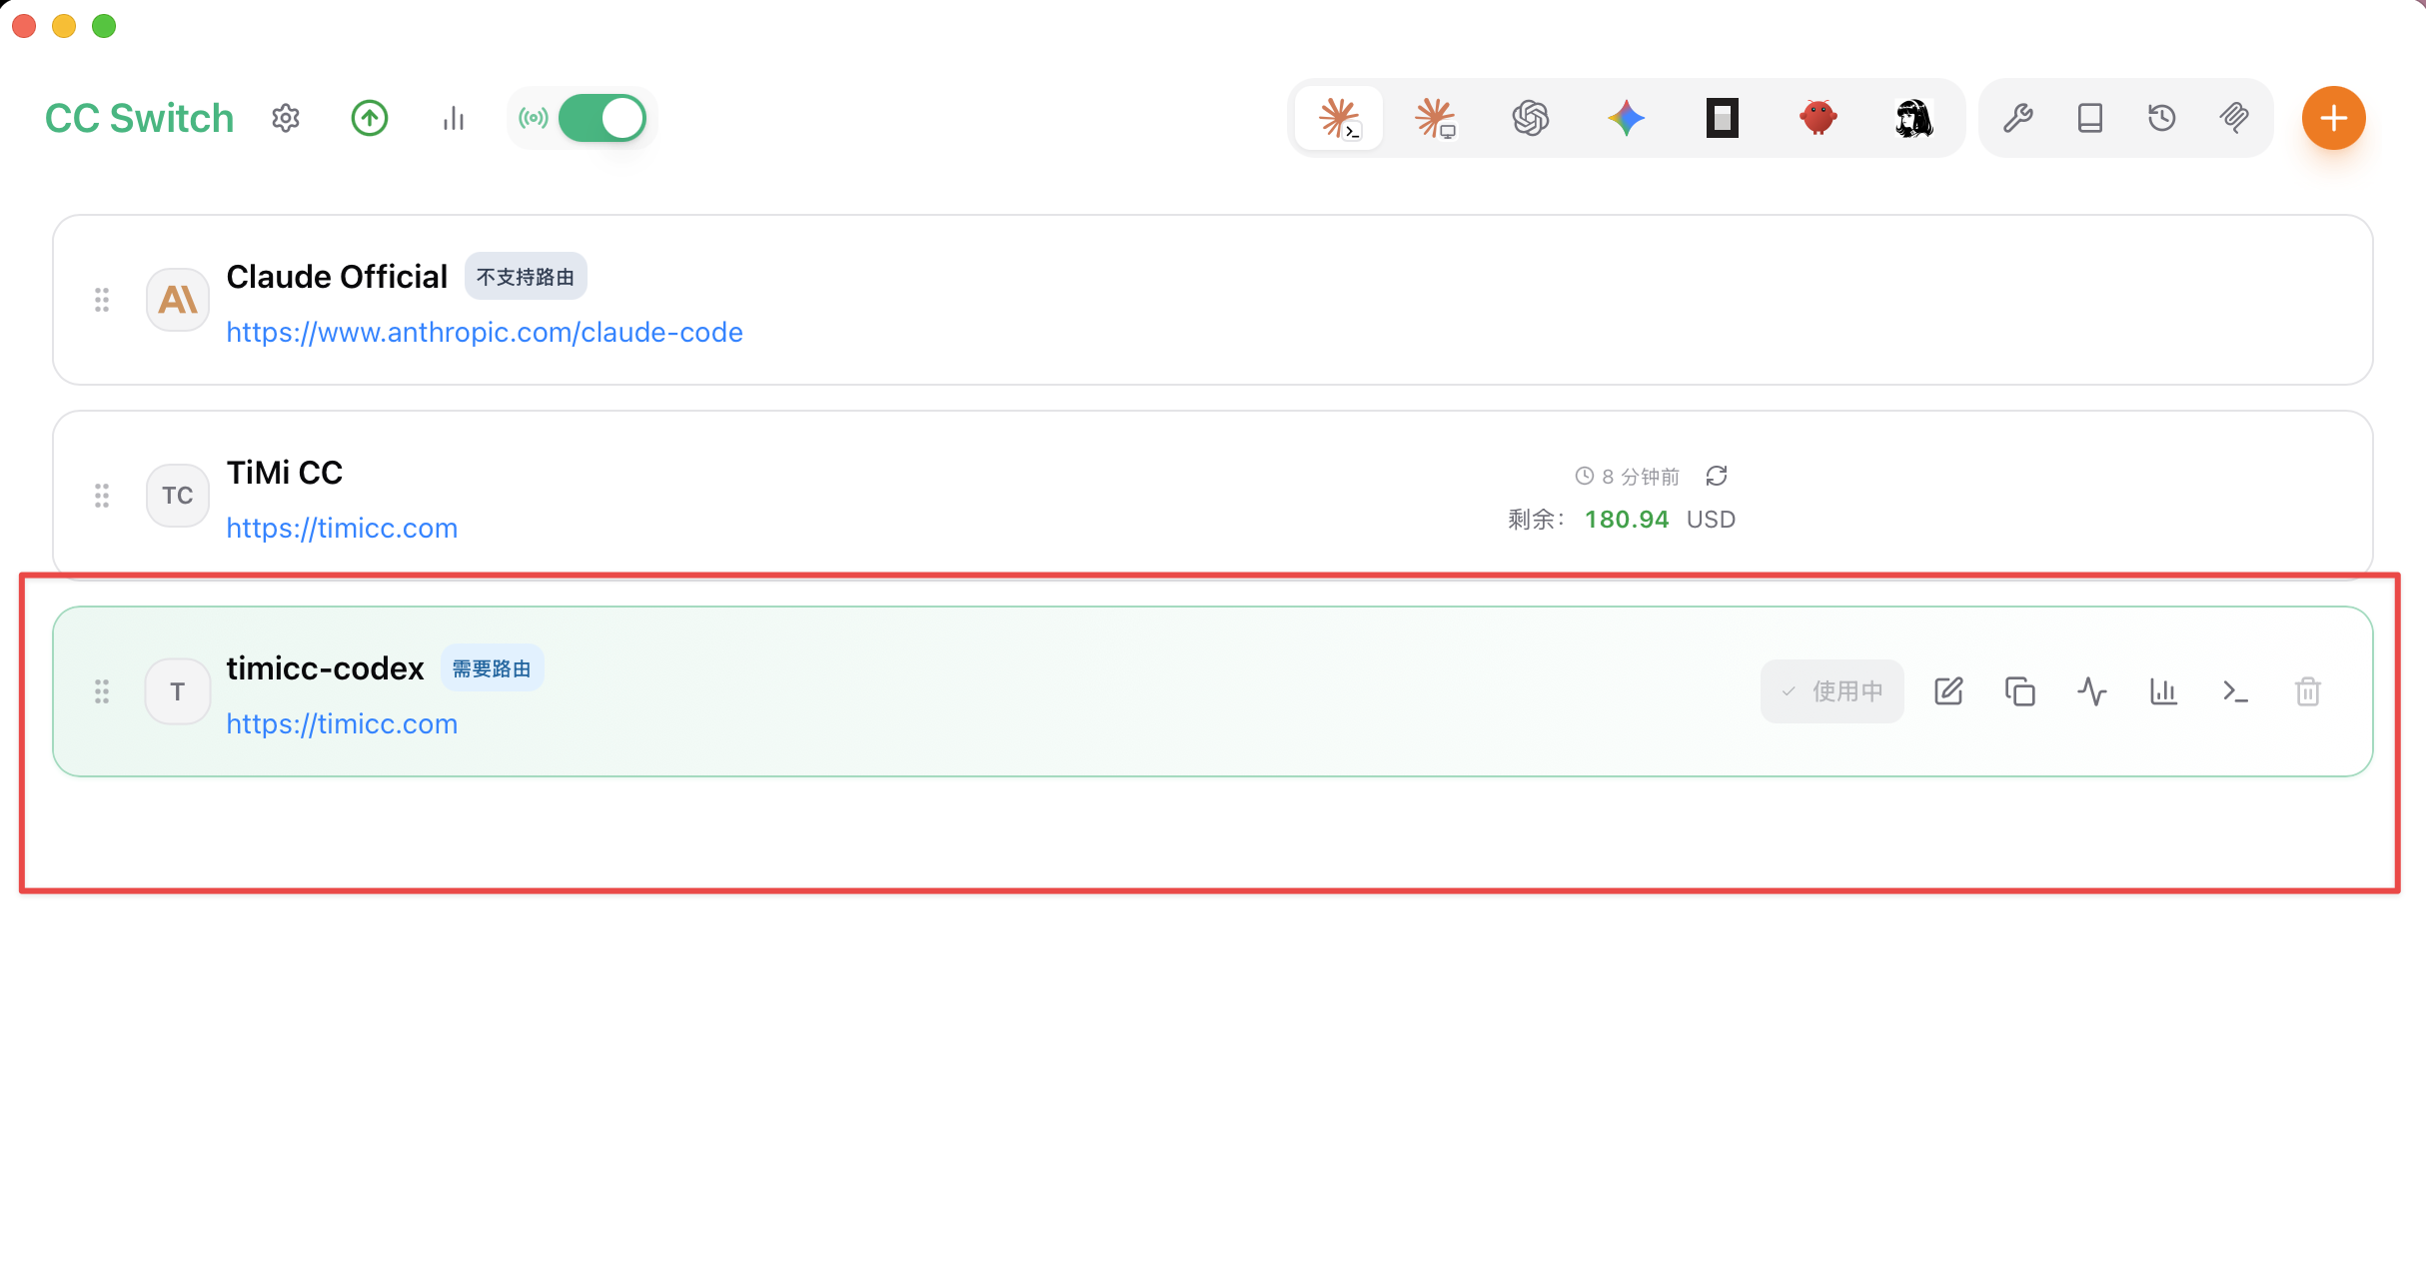Open the TiMi CC timicc.com link
Screen dimensions: 2426x1281
(x=342, y=528)
